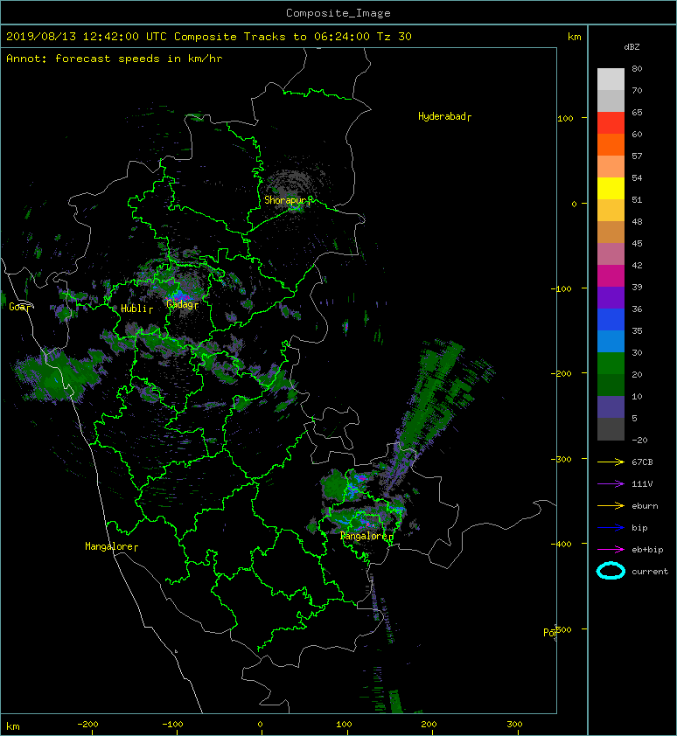Click the eburn legend label

645,506
